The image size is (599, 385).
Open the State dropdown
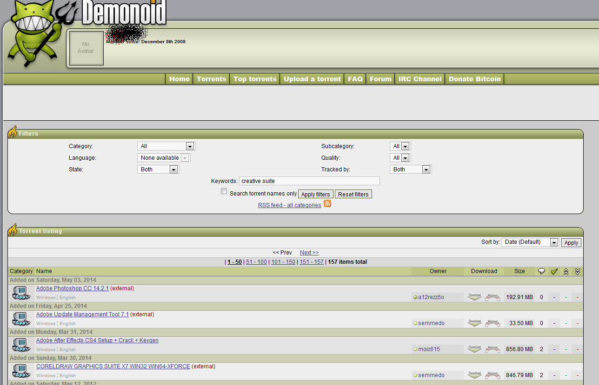click(158, 170)
